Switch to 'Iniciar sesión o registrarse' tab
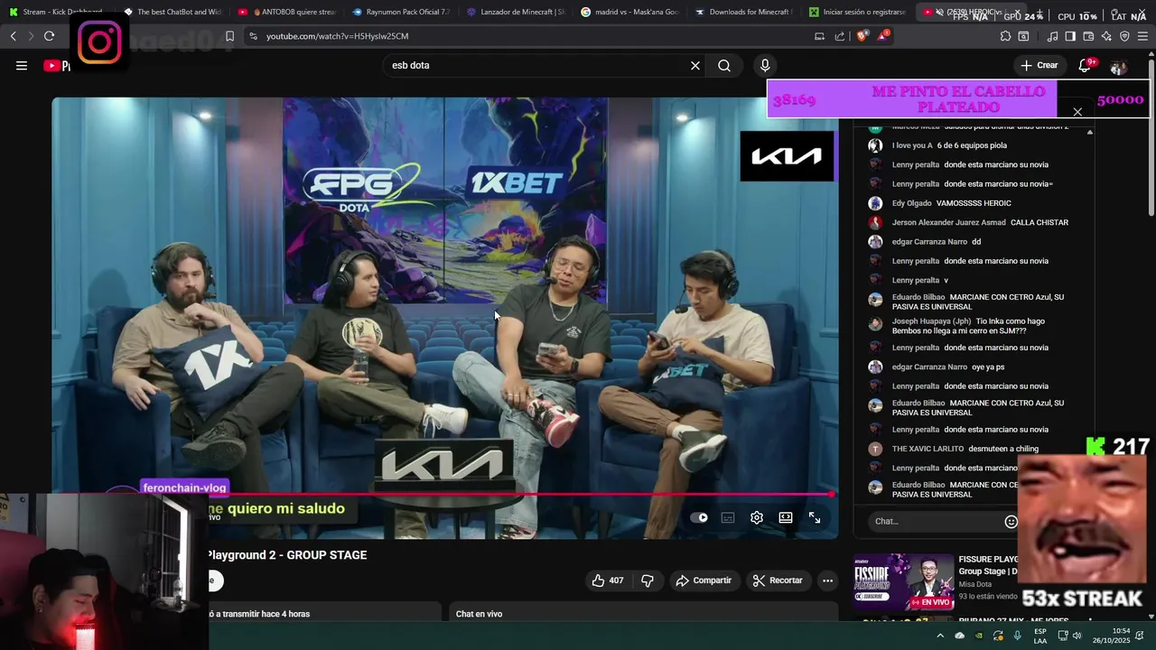The image size is (1156, 650). pos(858,12)
